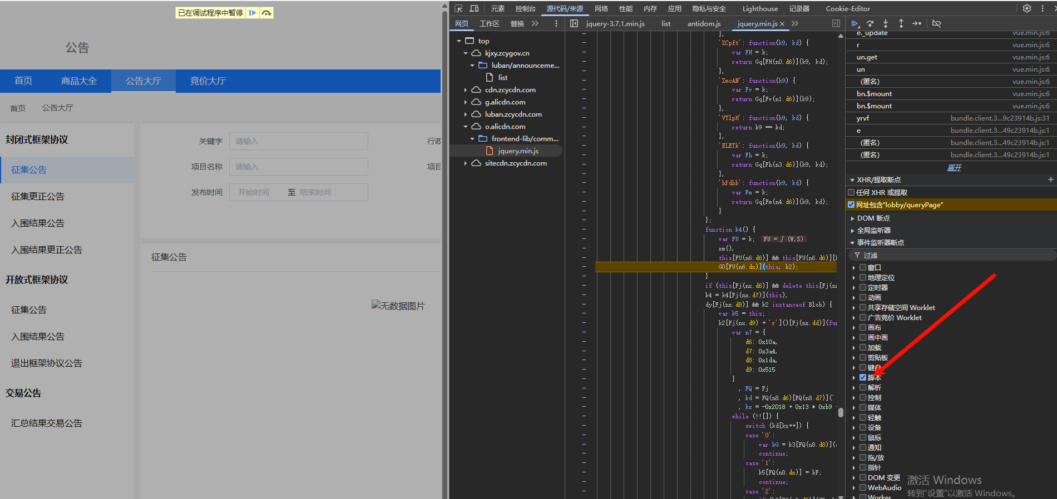The height and width of the screenshot is (499, 1057).
Task: Open 商品大全 in blue navigation bar
Action: pos(79,81)
